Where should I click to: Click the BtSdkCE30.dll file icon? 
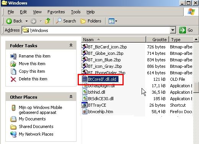coord(85,98)
